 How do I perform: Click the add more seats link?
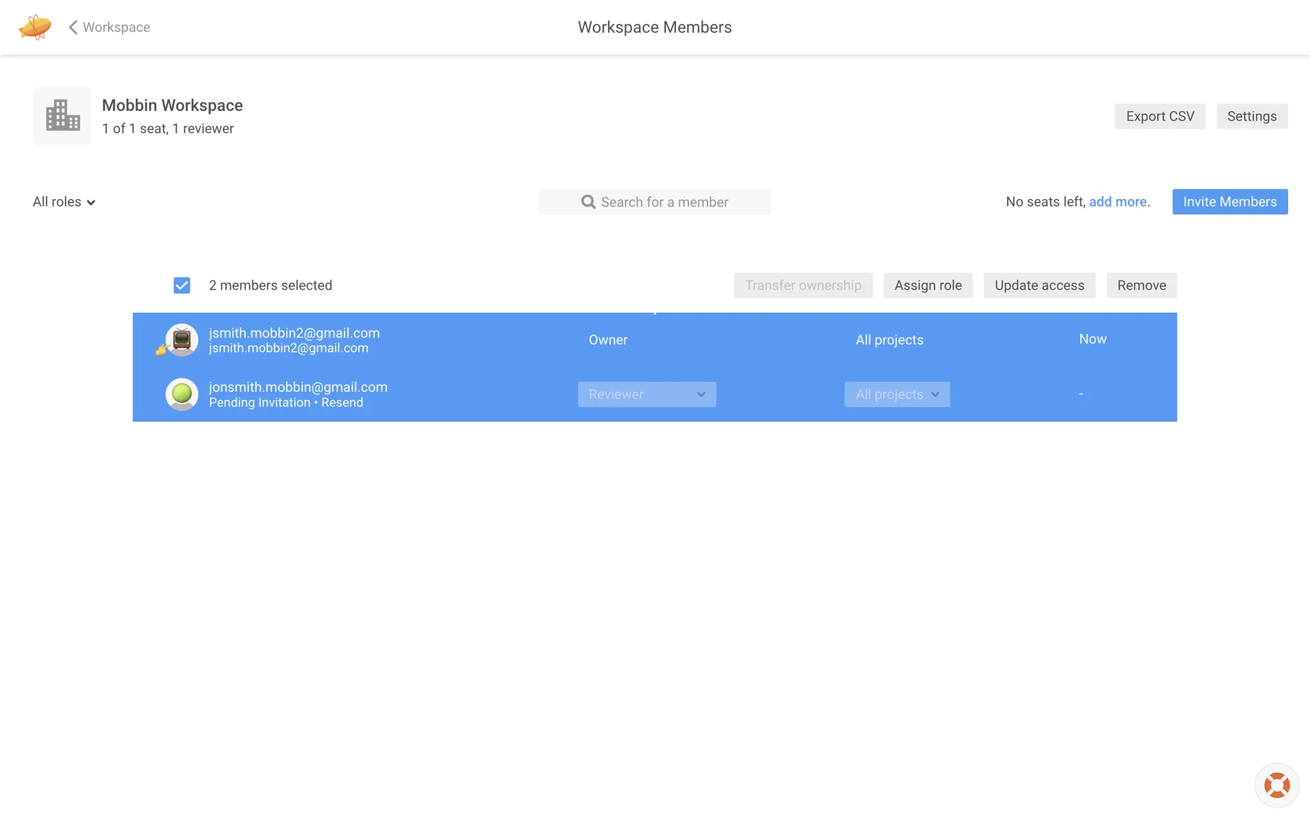tap(1118, 202)
